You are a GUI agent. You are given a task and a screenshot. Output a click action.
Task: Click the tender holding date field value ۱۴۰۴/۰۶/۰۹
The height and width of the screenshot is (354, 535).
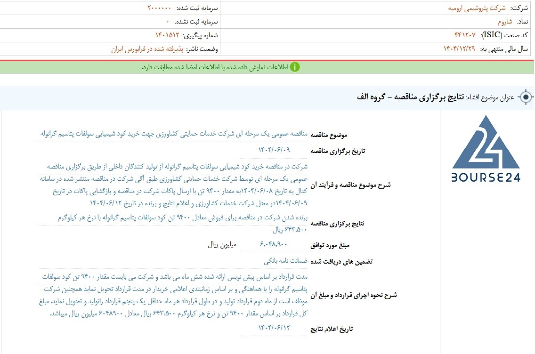click(x=274, y=150)
